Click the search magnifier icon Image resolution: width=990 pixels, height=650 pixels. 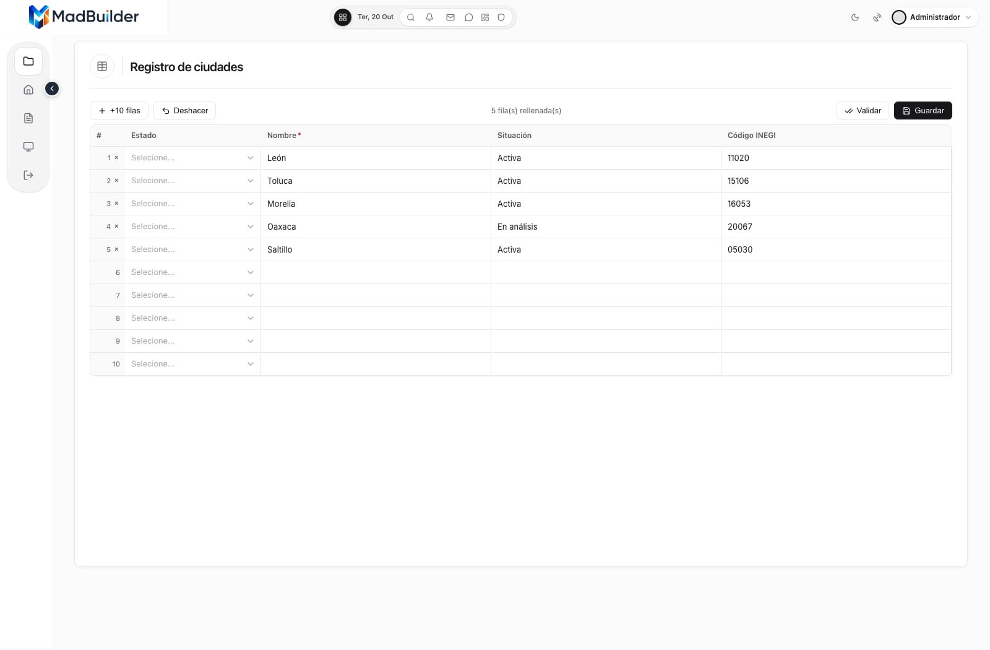pos(411,17)
